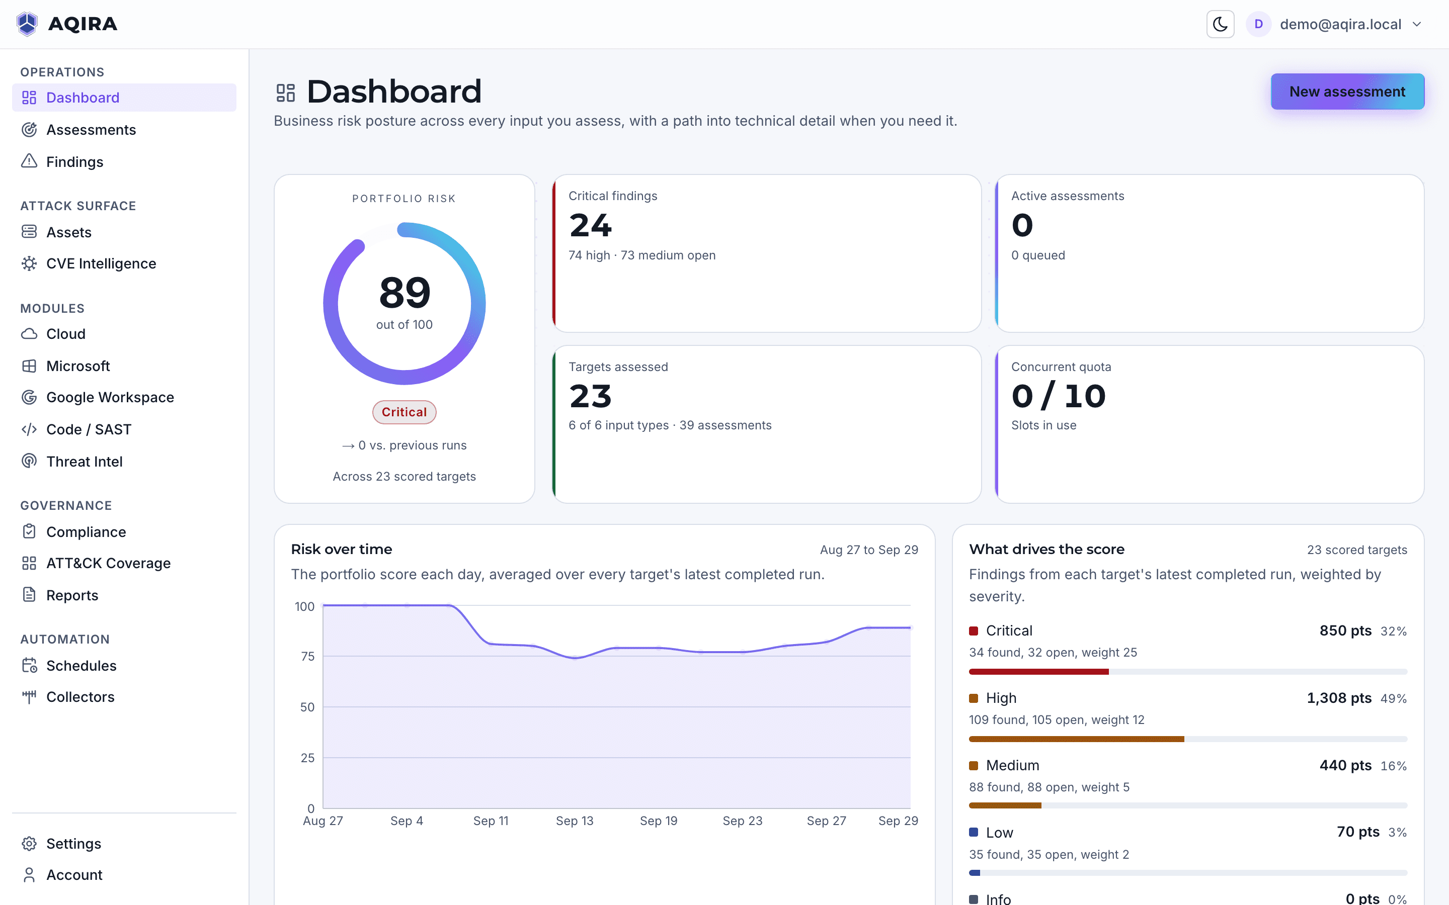Select Reports in the Governance section
The image size is (1449, 905).
[x=125, y=595]
